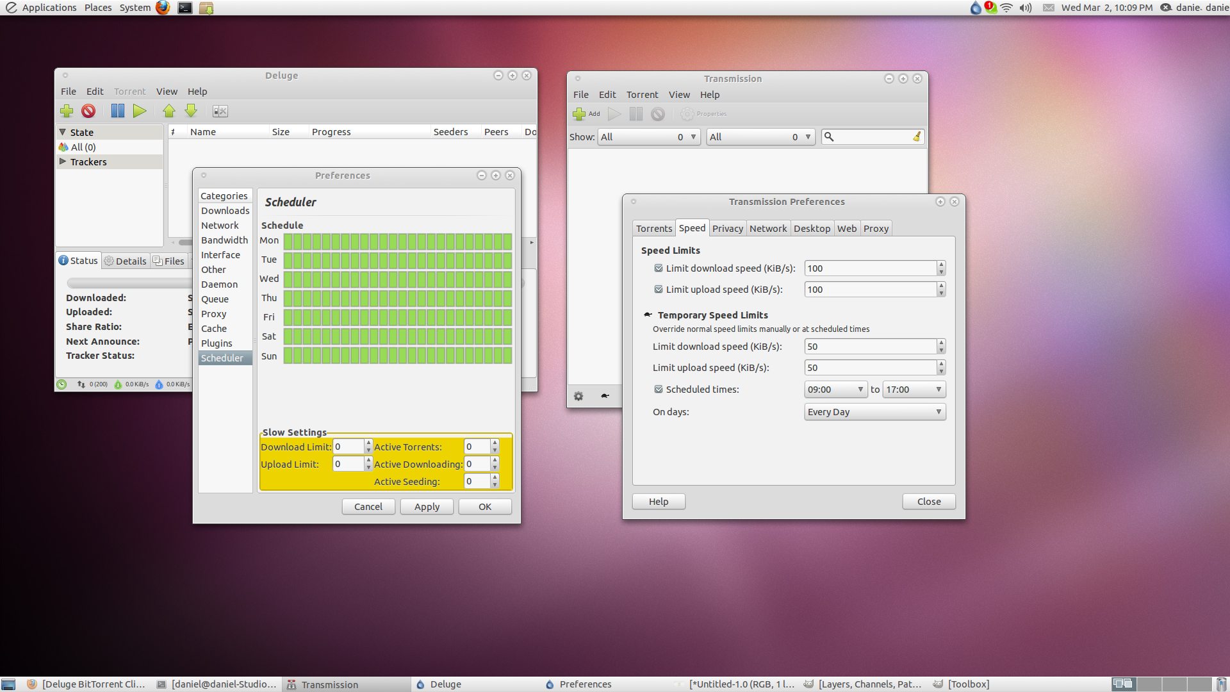Click Deluge Queue Down arrow icon

(x=191, y=111)
